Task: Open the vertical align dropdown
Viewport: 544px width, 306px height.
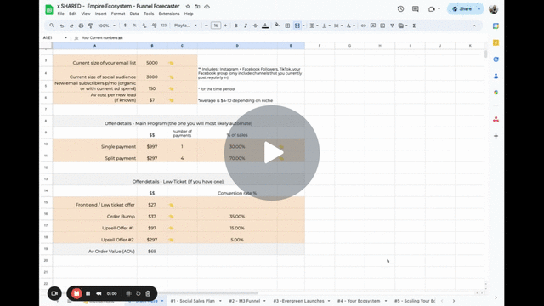Action: click(x=326, y=25)
